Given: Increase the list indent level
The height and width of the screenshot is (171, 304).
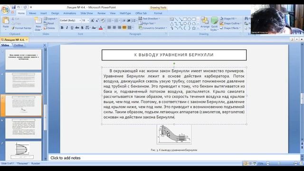Looking at the screenshot, I should point(128,20).
